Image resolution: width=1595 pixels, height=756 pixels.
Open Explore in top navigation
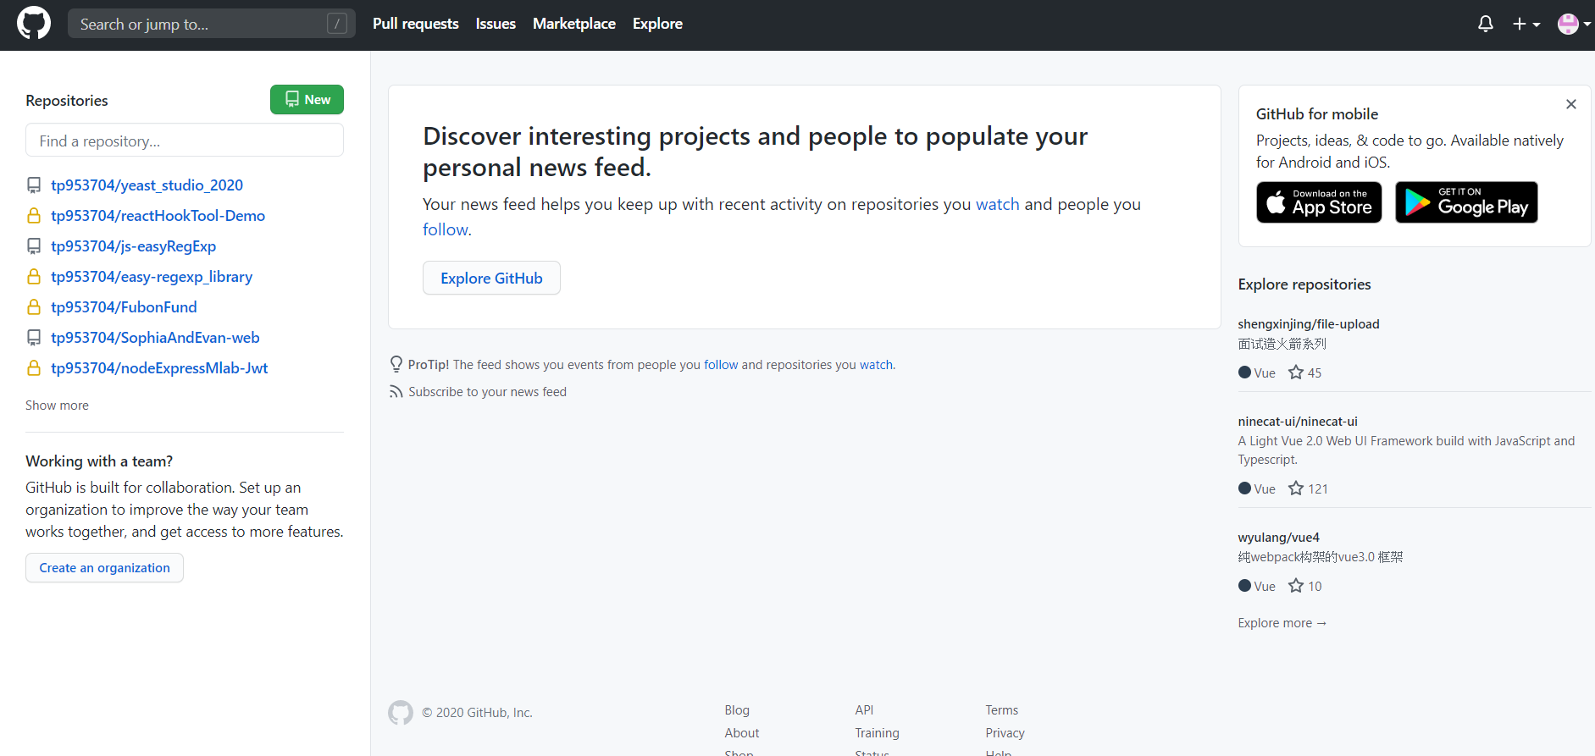coord(657,24)
